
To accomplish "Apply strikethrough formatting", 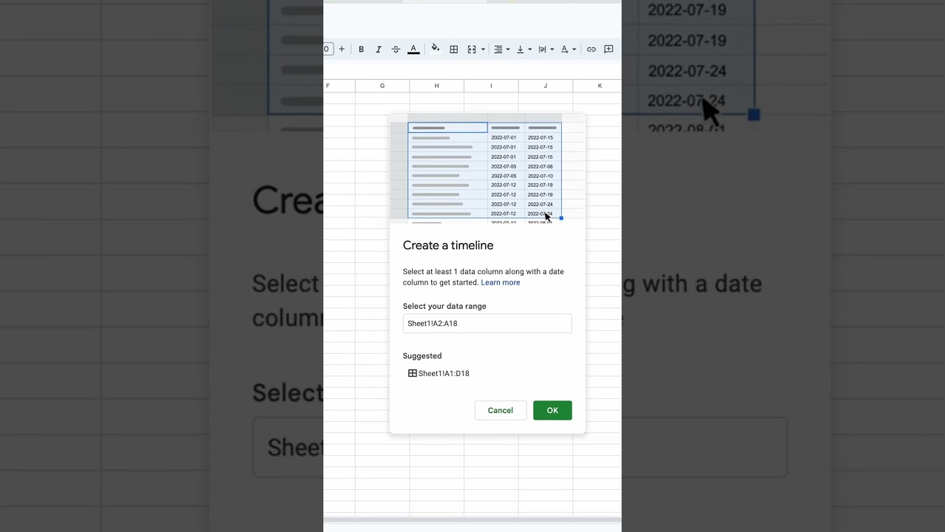I will [x=396, y=50].
